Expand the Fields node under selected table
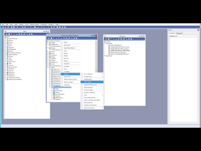The image size is (201, 151). (x=52, y=89)
